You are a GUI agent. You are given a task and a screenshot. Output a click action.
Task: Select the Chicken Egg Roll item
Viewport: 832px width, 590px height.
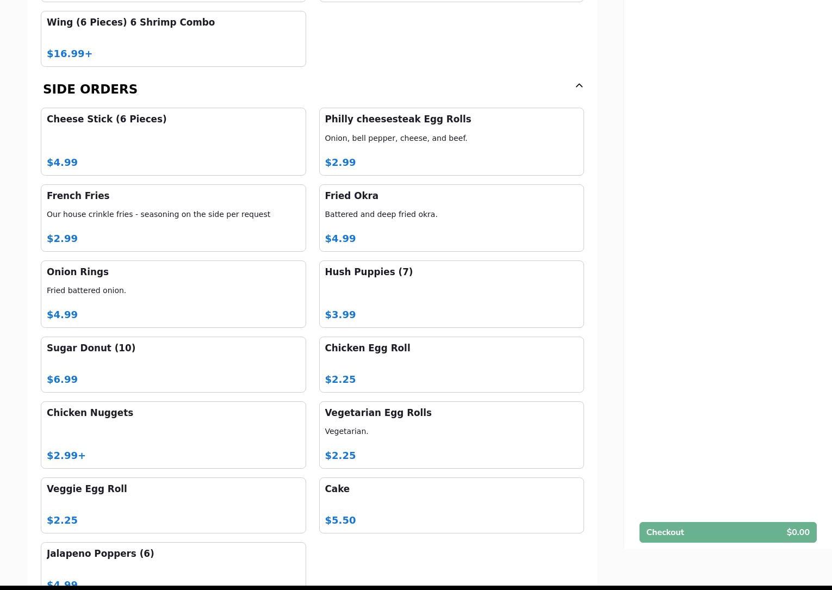point(451,364)
